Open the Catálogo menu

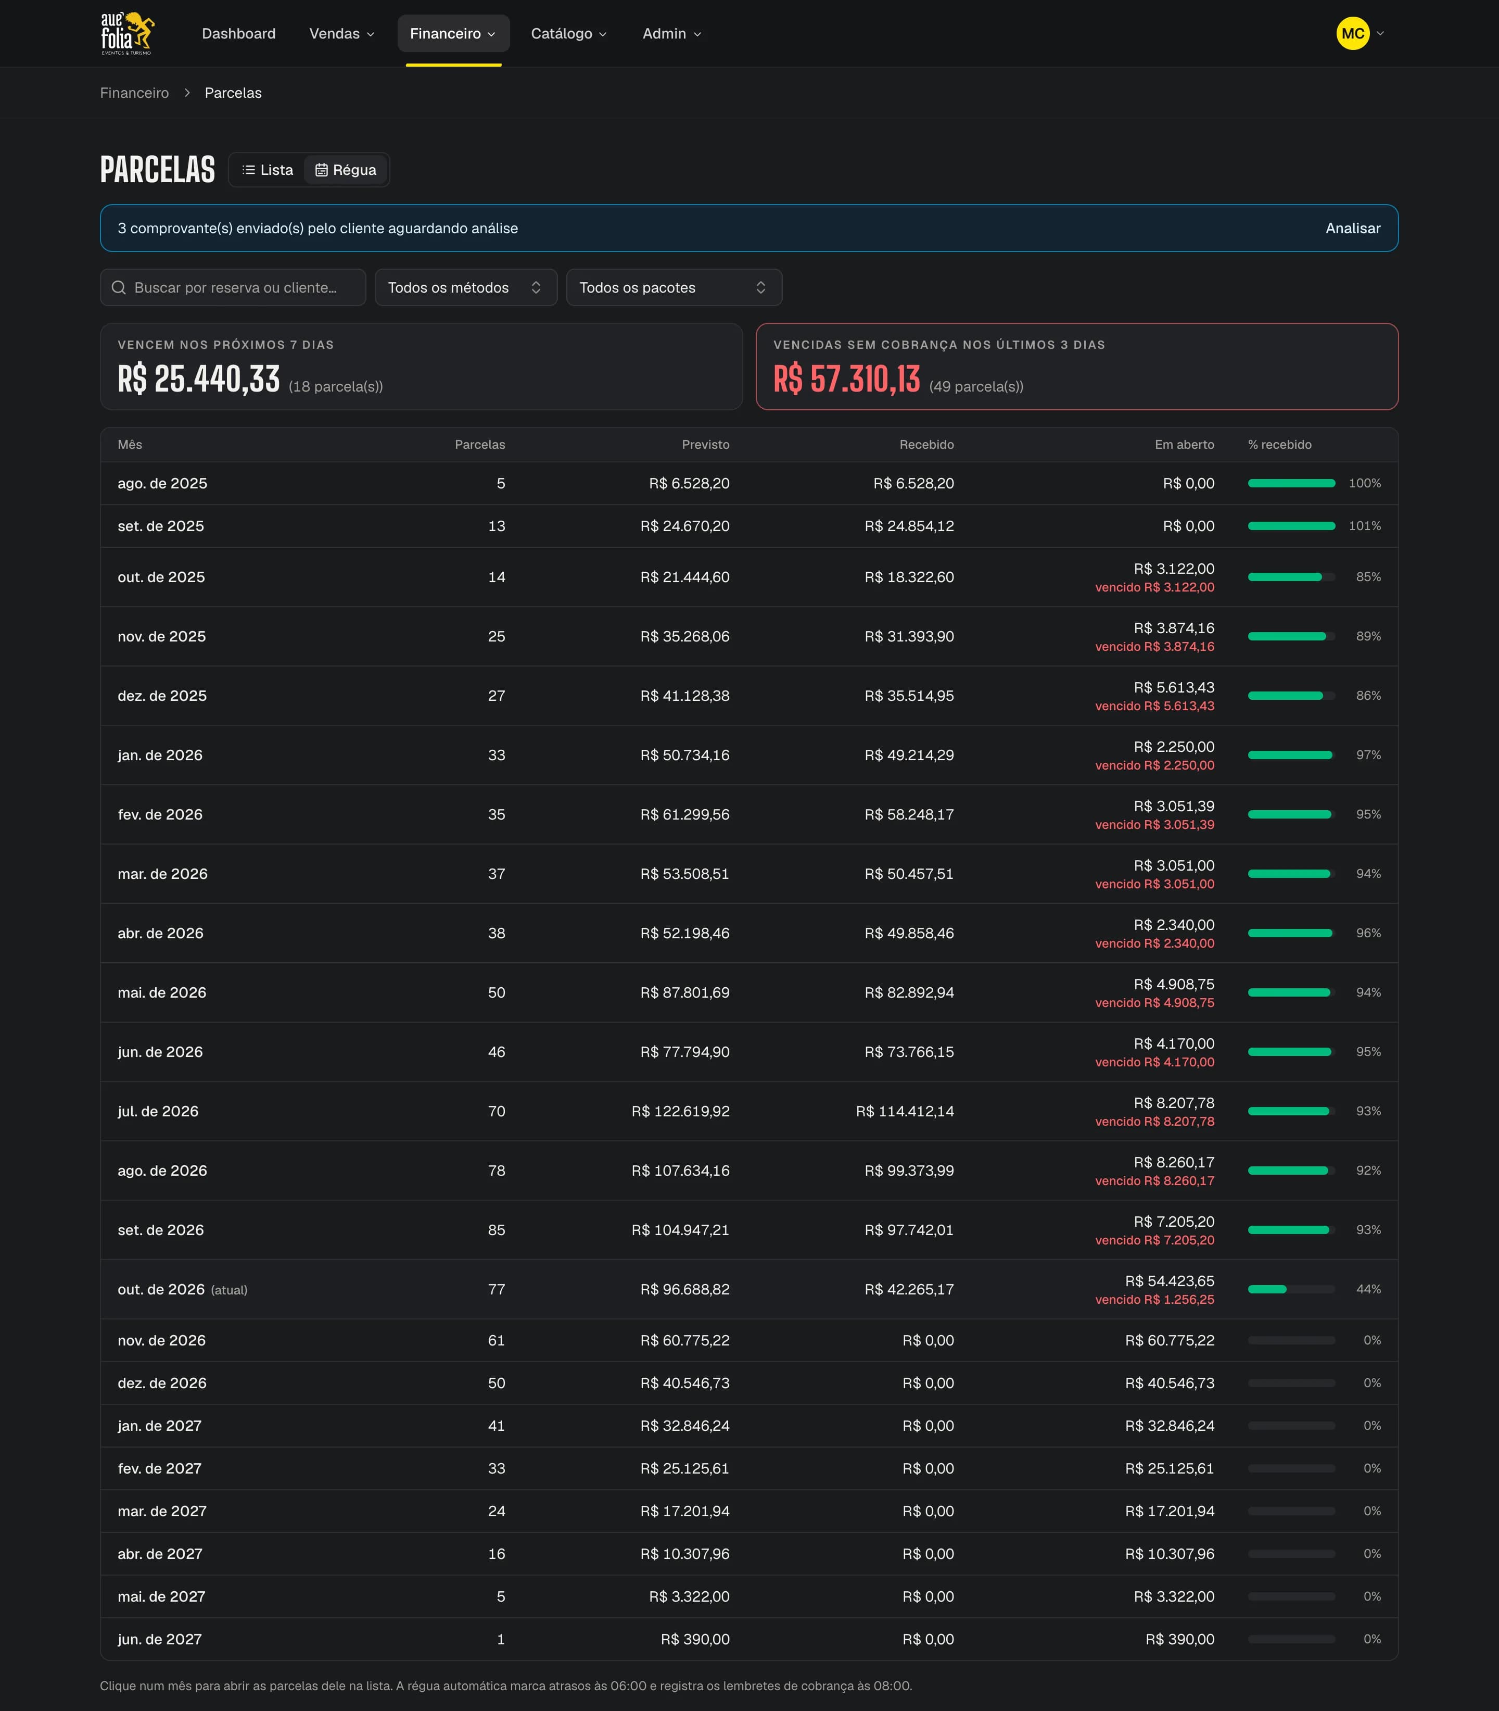(569, 33)
